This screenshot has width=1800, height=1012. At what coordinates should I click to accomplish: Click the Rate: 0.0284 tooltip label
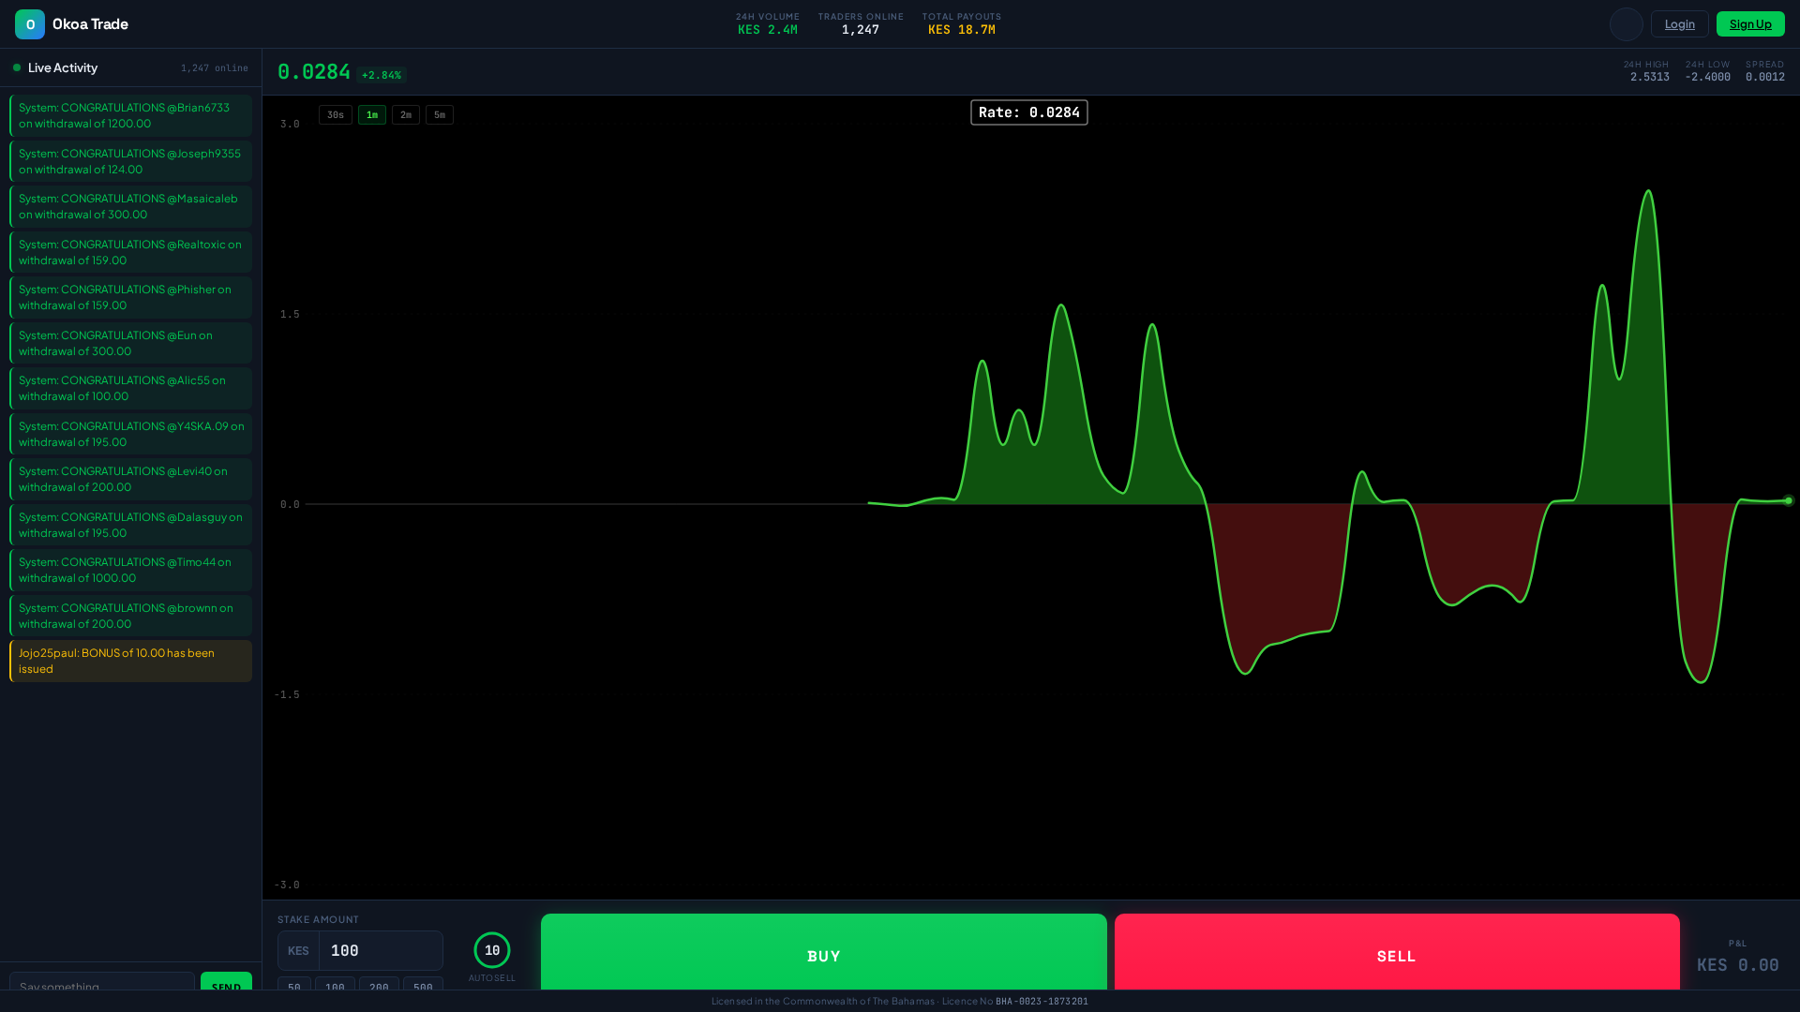[1029, 112]
